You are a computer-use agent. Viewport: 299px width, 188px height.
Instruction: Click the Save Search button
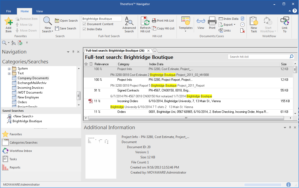tap(66, 28)
